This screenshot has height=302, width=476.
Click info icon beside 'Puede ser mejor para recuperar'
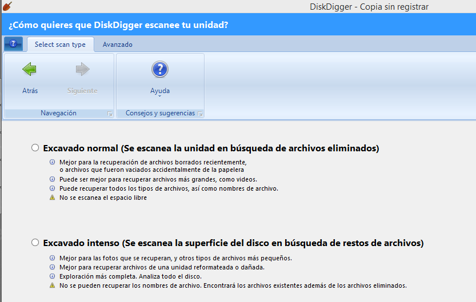[52, 179]
